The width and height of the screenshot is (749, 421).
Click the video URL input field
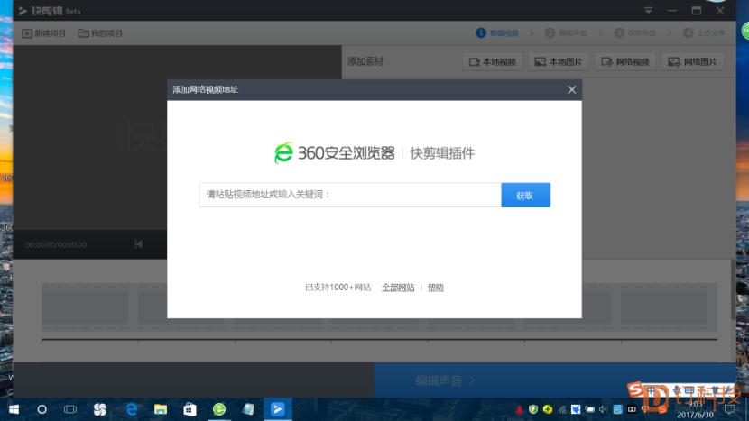(350, 195)
